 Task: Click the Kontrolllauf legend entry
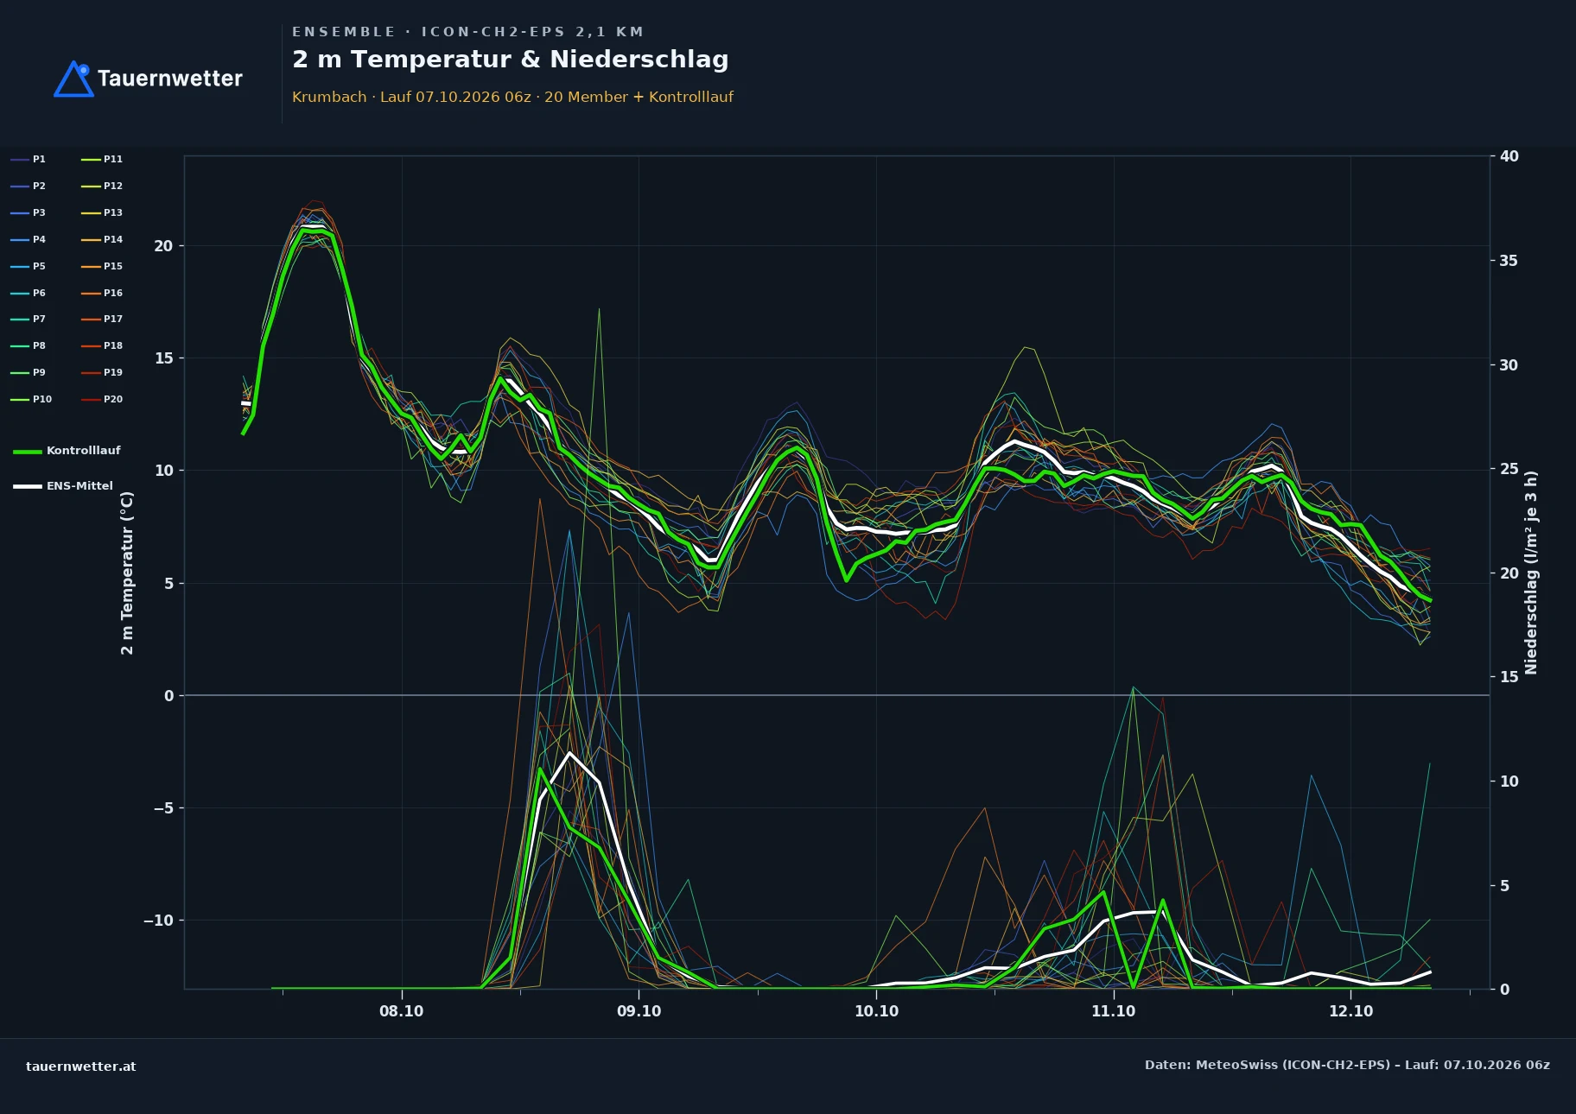(67, 451)
